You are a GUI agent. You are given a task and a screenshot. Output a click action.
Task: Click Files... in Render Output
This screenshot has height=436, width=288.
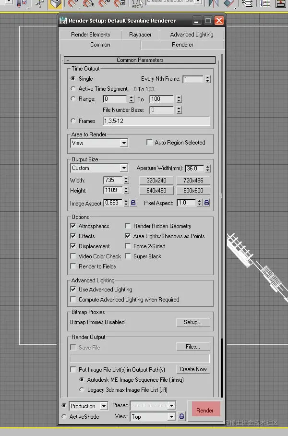193,347
